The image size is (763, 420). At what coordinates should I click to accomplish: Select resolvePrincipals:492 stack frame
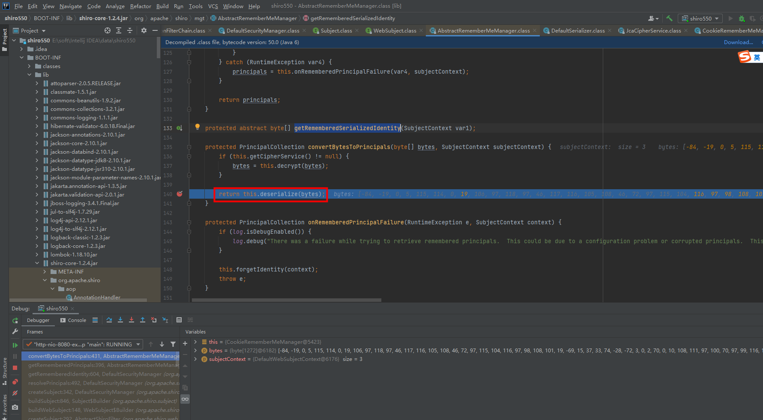103,383
